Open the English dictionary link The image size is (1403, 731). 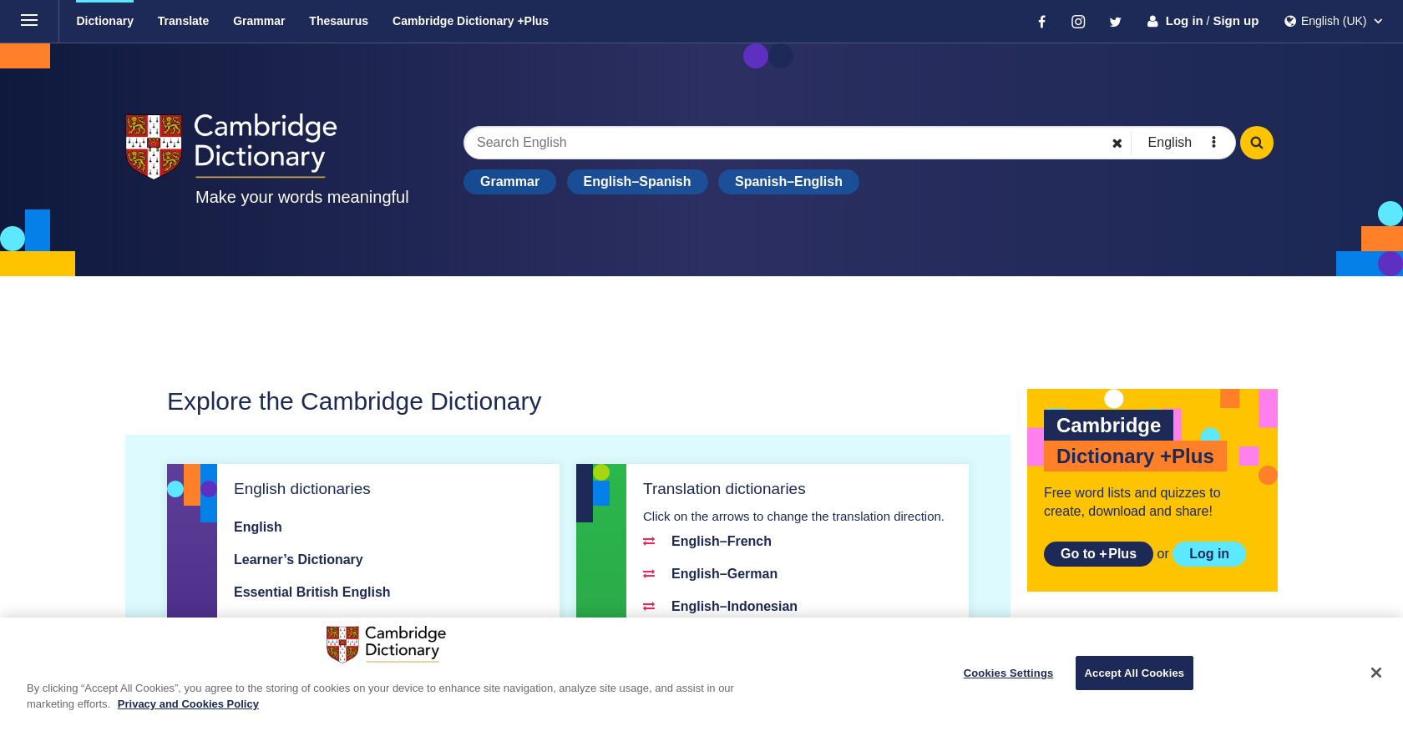[x=258, y=527]
